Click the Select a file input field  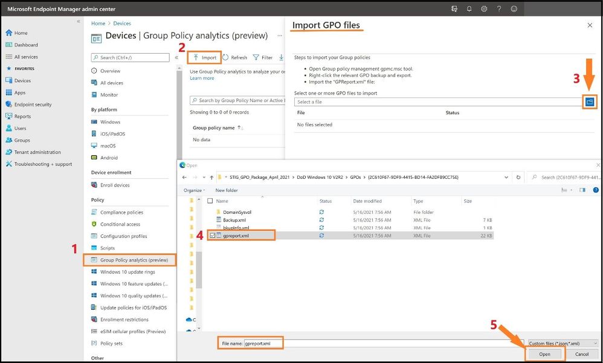point(439,102)
